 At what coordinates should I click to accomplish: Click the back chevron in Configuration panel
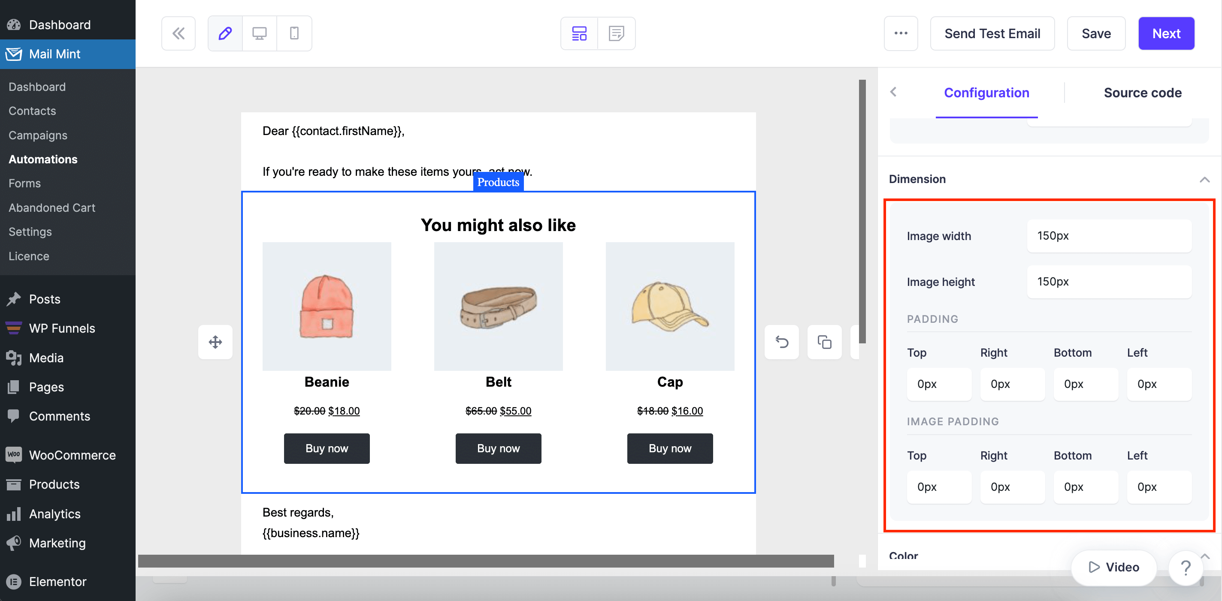click(x=894, y=92)
